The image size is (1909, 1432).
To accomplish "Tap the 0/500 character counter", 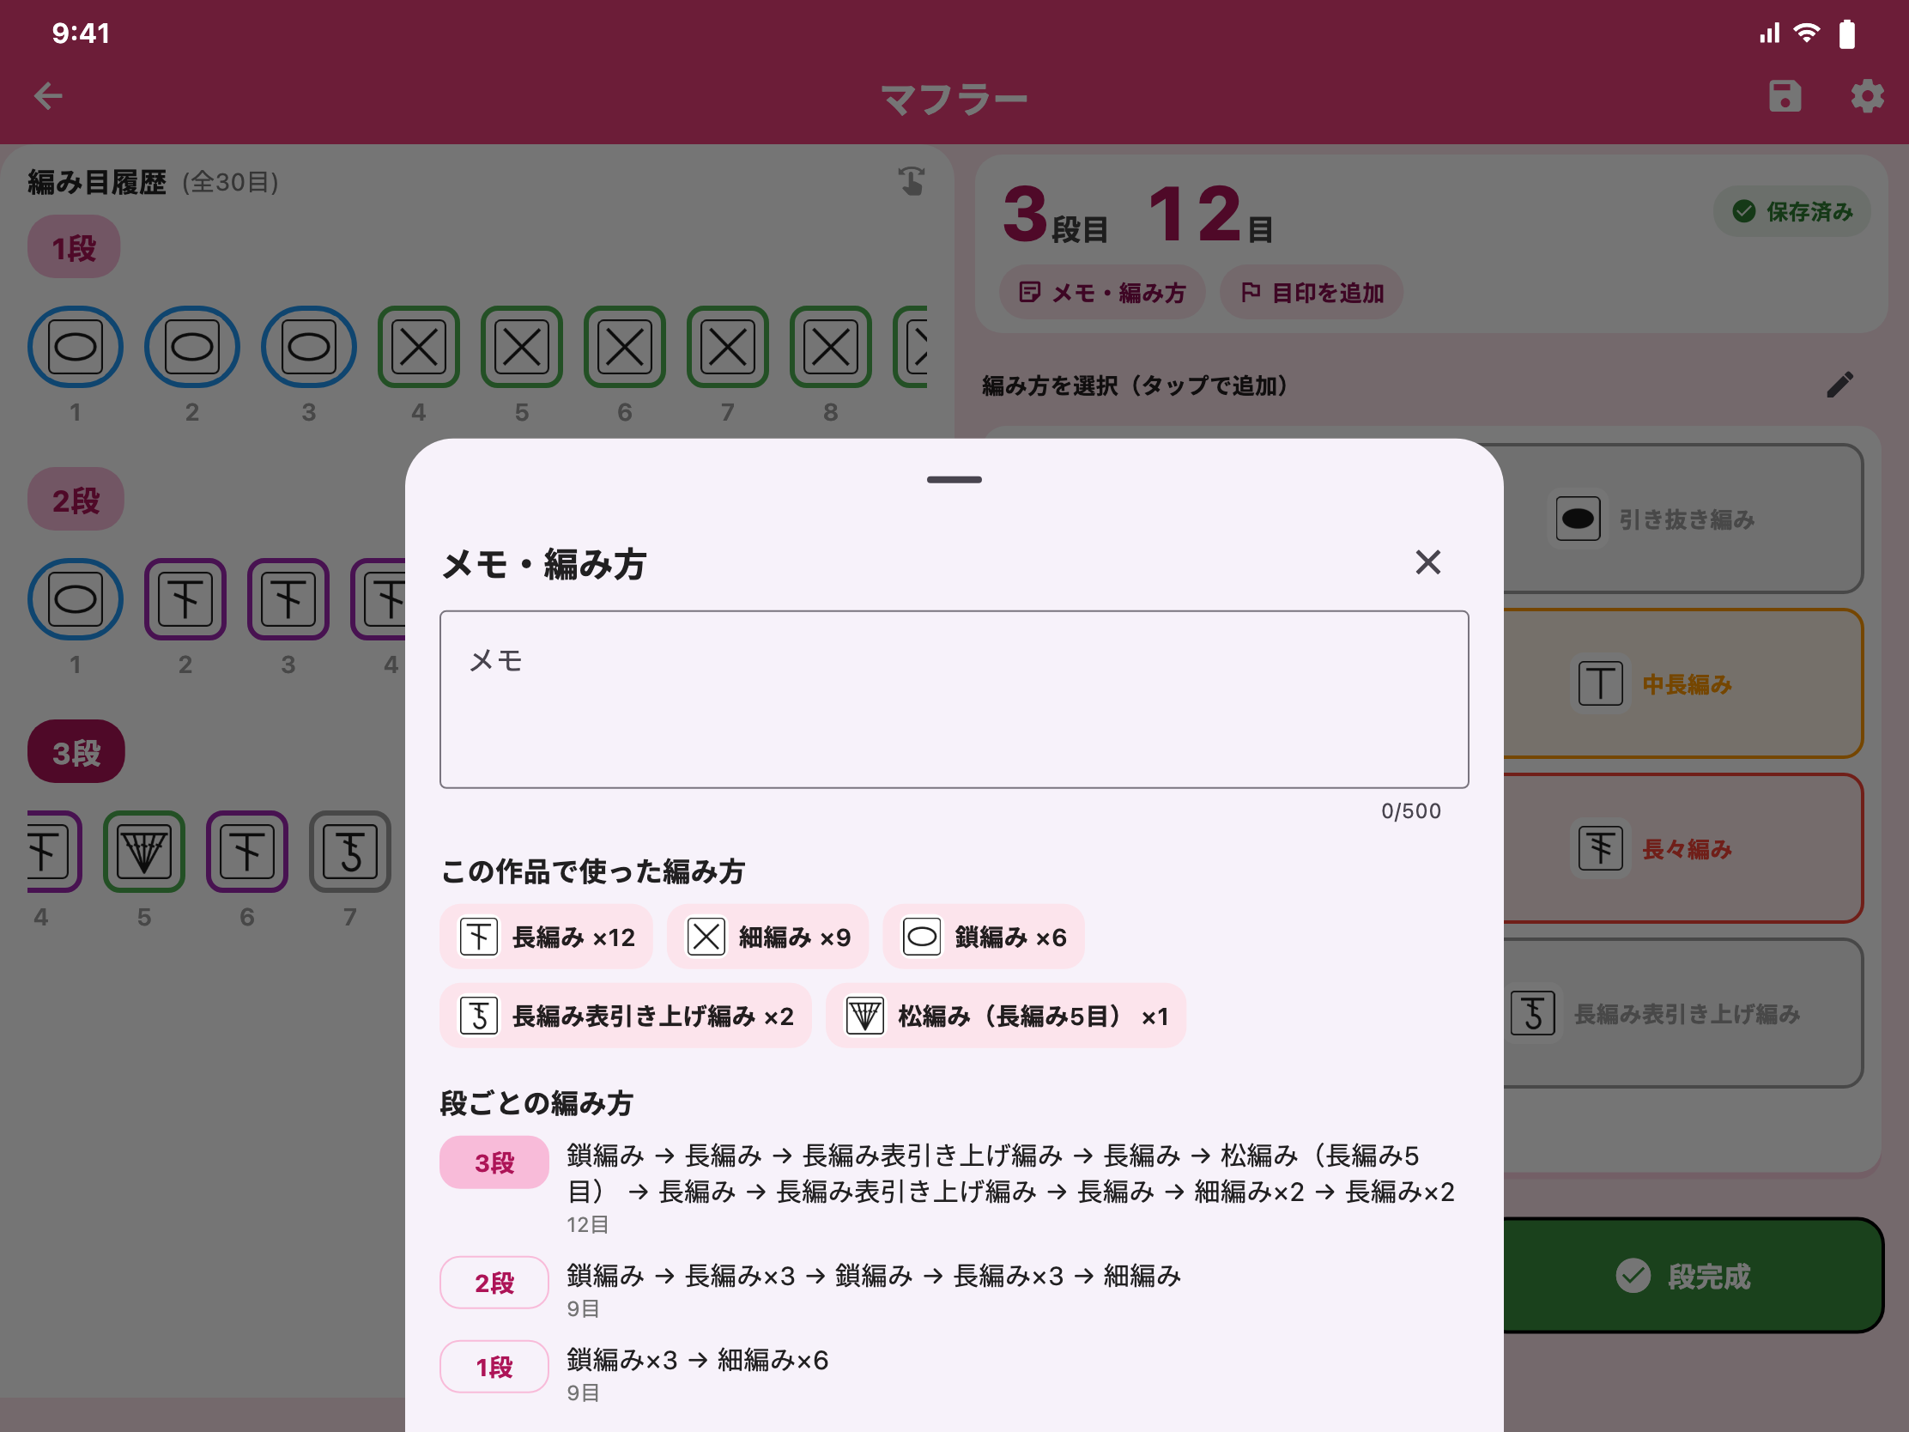I will pos(1411,810).
